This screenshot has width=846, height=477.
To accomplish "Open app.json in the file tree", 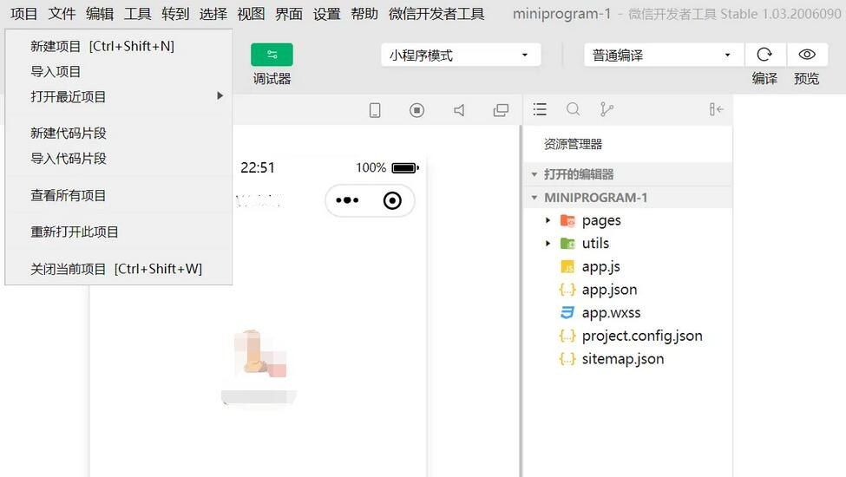I will (609, 290).
